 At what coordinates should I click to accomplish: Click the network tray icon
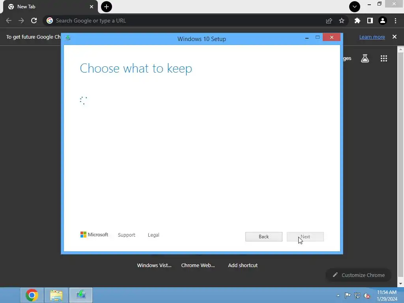coord(357,296)
